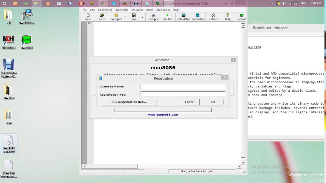Click the help question mark icon
The height and width of the screenshot is (183, 326).
tap(228, 17)
